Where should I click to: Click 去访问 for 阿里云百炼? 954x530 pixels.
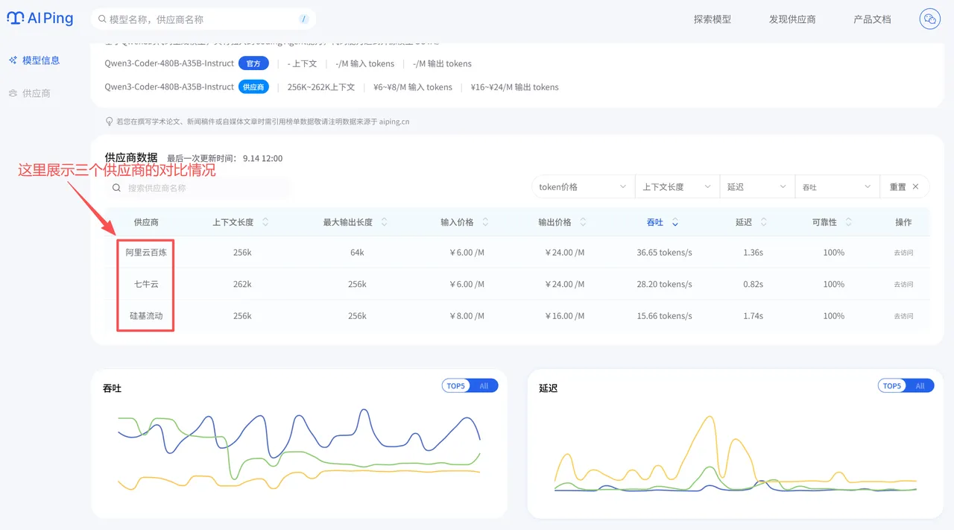click(903, 253)
